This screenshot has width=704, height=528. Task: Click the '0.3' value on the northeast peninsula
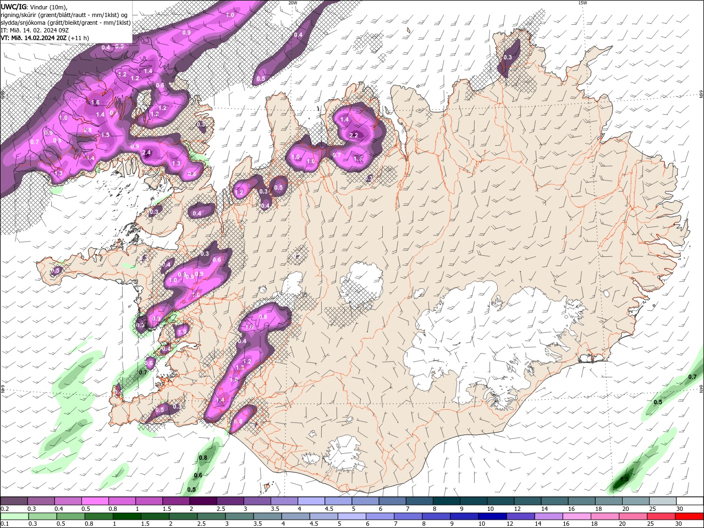(508, 58)
